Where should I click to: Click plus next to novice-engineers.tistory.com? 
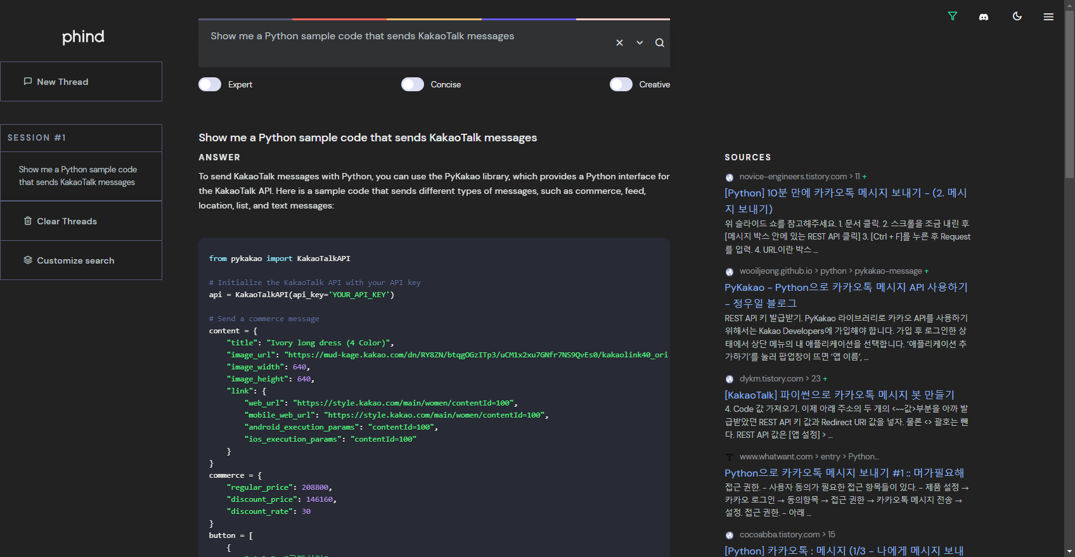pyautogui.click(x=865, y=177)
